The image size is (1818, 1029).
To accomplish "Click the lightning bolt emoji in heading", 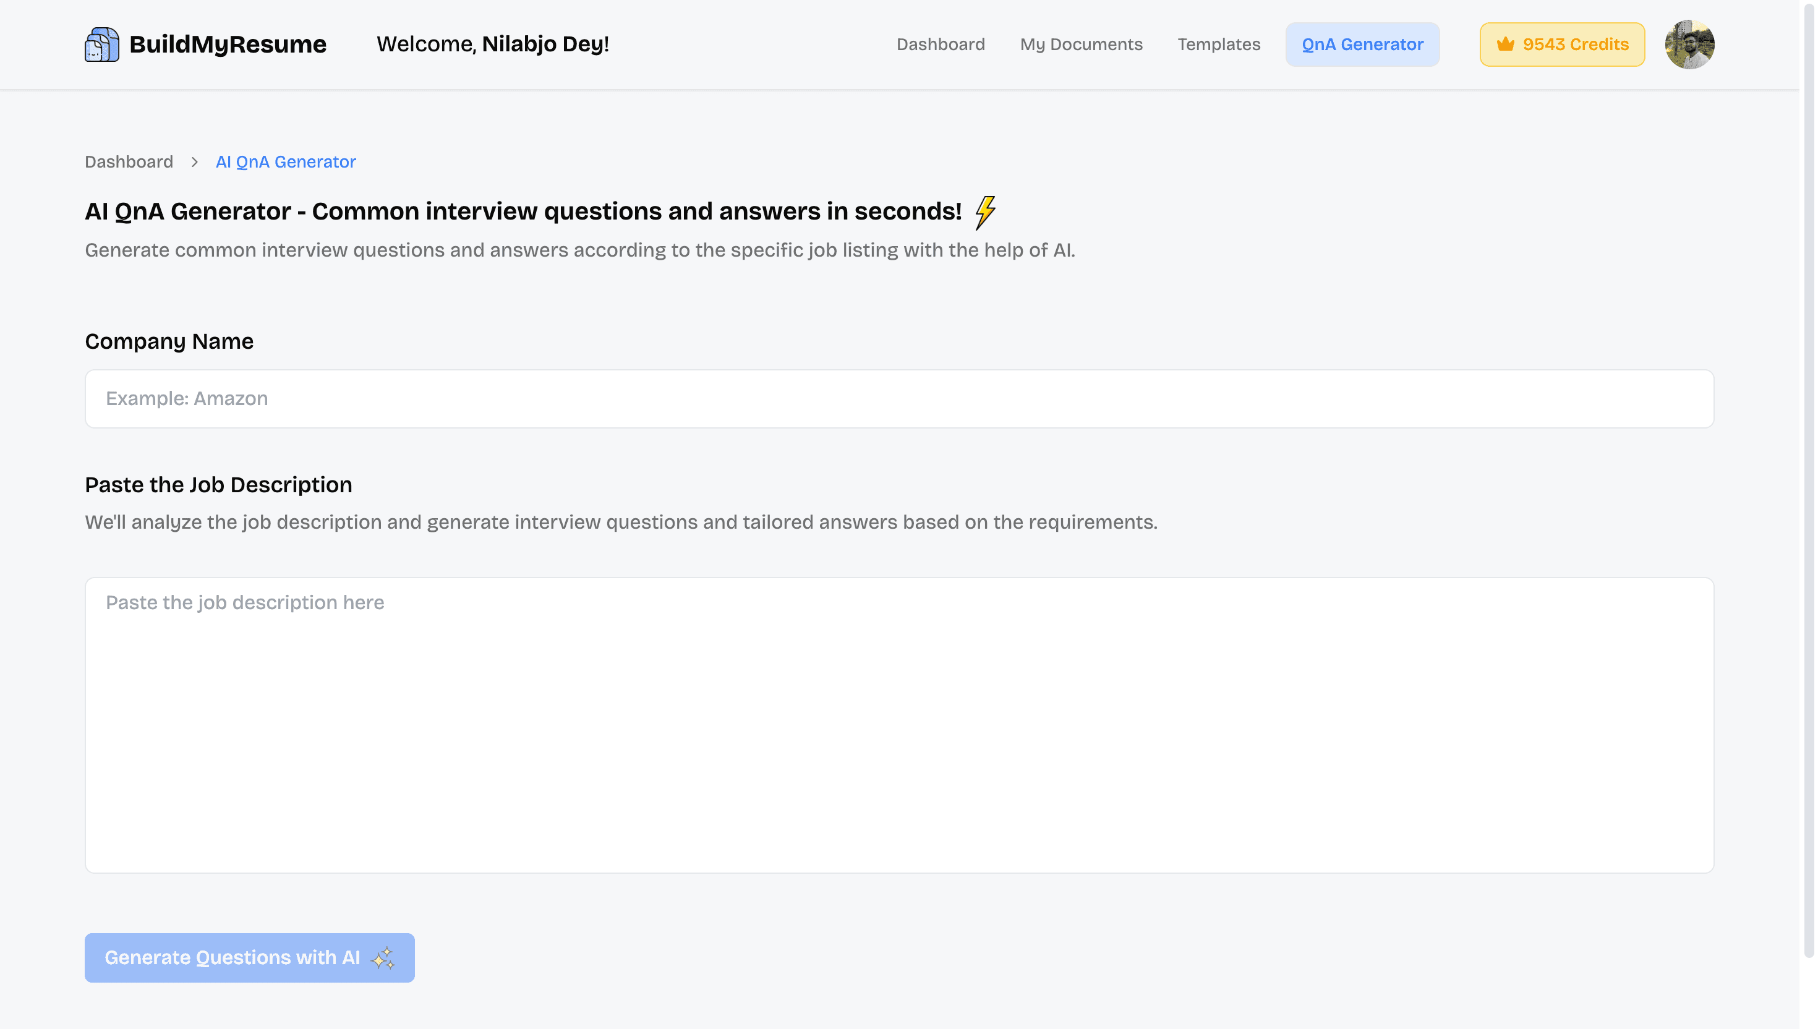I will [986, 212].
